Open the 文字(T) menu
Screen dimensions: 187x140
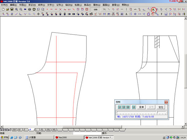pos(51,5)
